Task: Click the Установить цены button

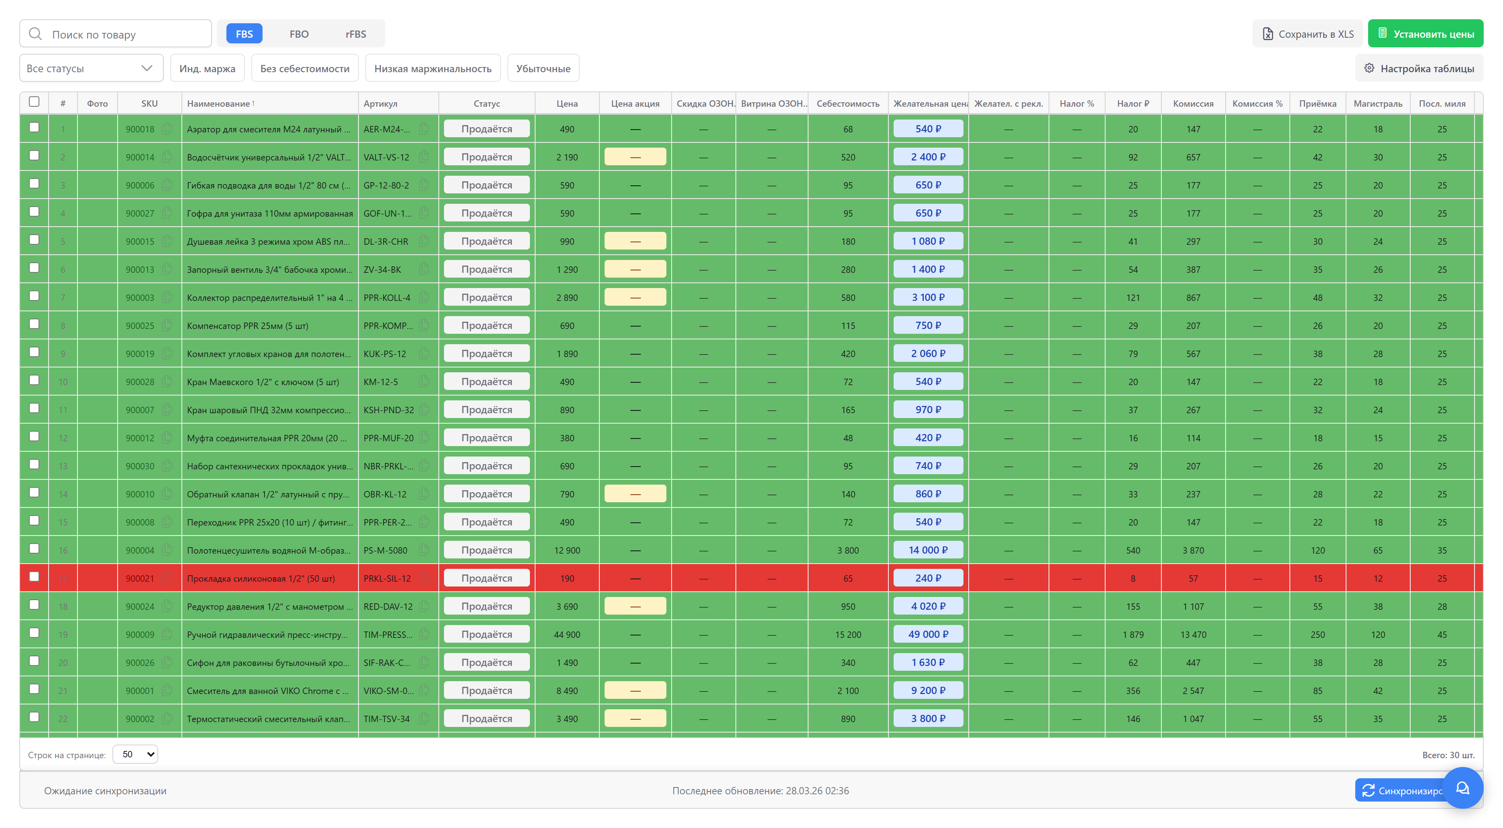Action: pyautogui.click(x=1425, y=34)
